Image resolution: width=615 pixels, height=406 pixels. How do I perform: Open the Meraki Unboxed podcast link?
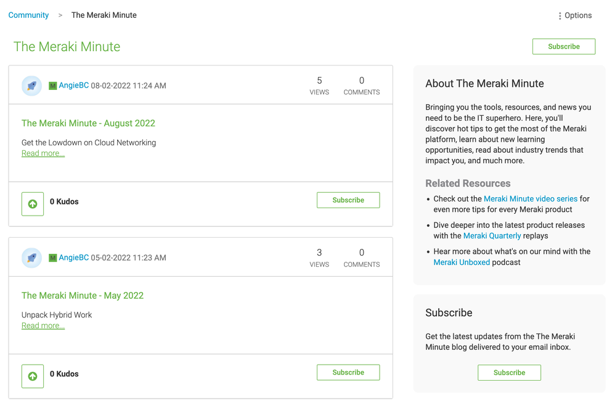coord(462,262)
